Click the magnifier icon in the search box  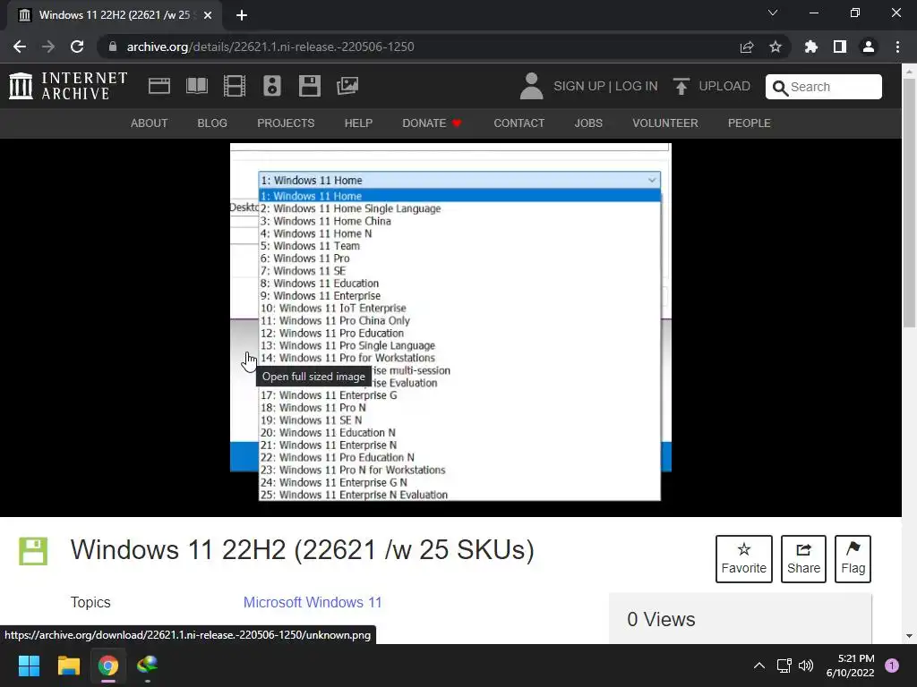point(780,87)
